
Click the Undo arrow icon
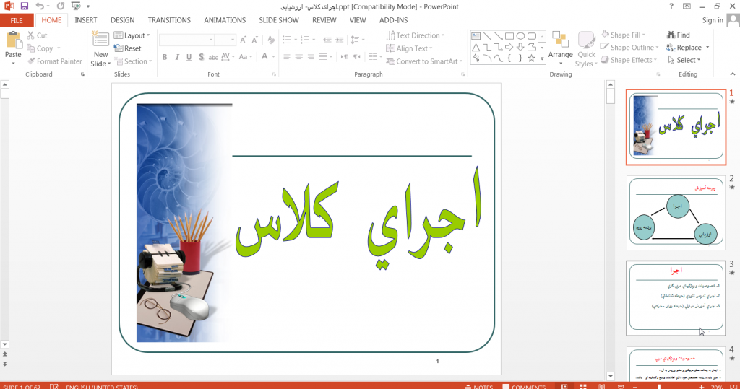40,6
